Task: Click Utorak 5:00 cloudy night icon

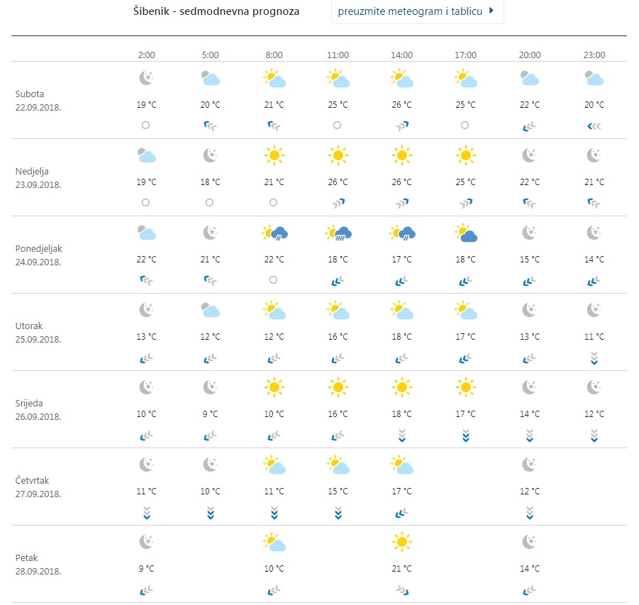Action: point(210,310)
